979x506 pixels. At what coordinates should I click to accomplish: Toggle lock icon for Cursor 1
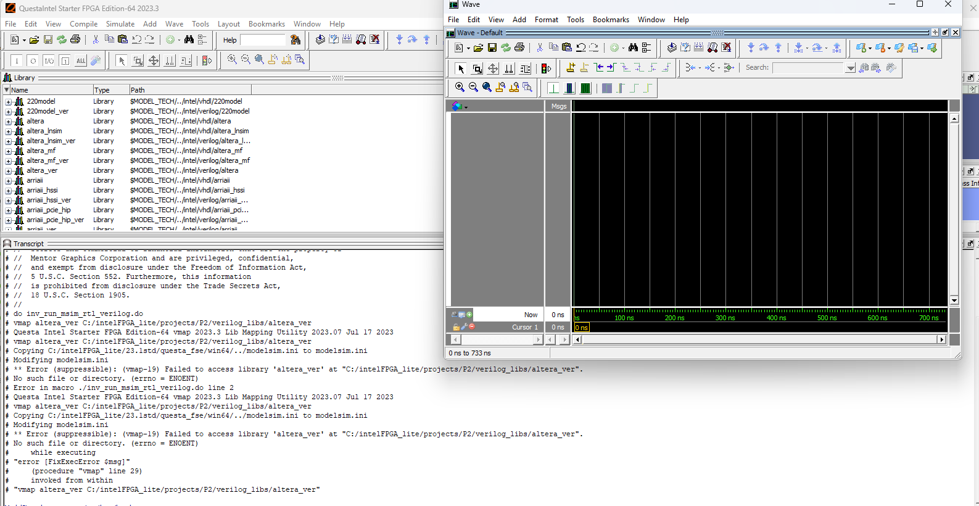click(x=456, y=327)
